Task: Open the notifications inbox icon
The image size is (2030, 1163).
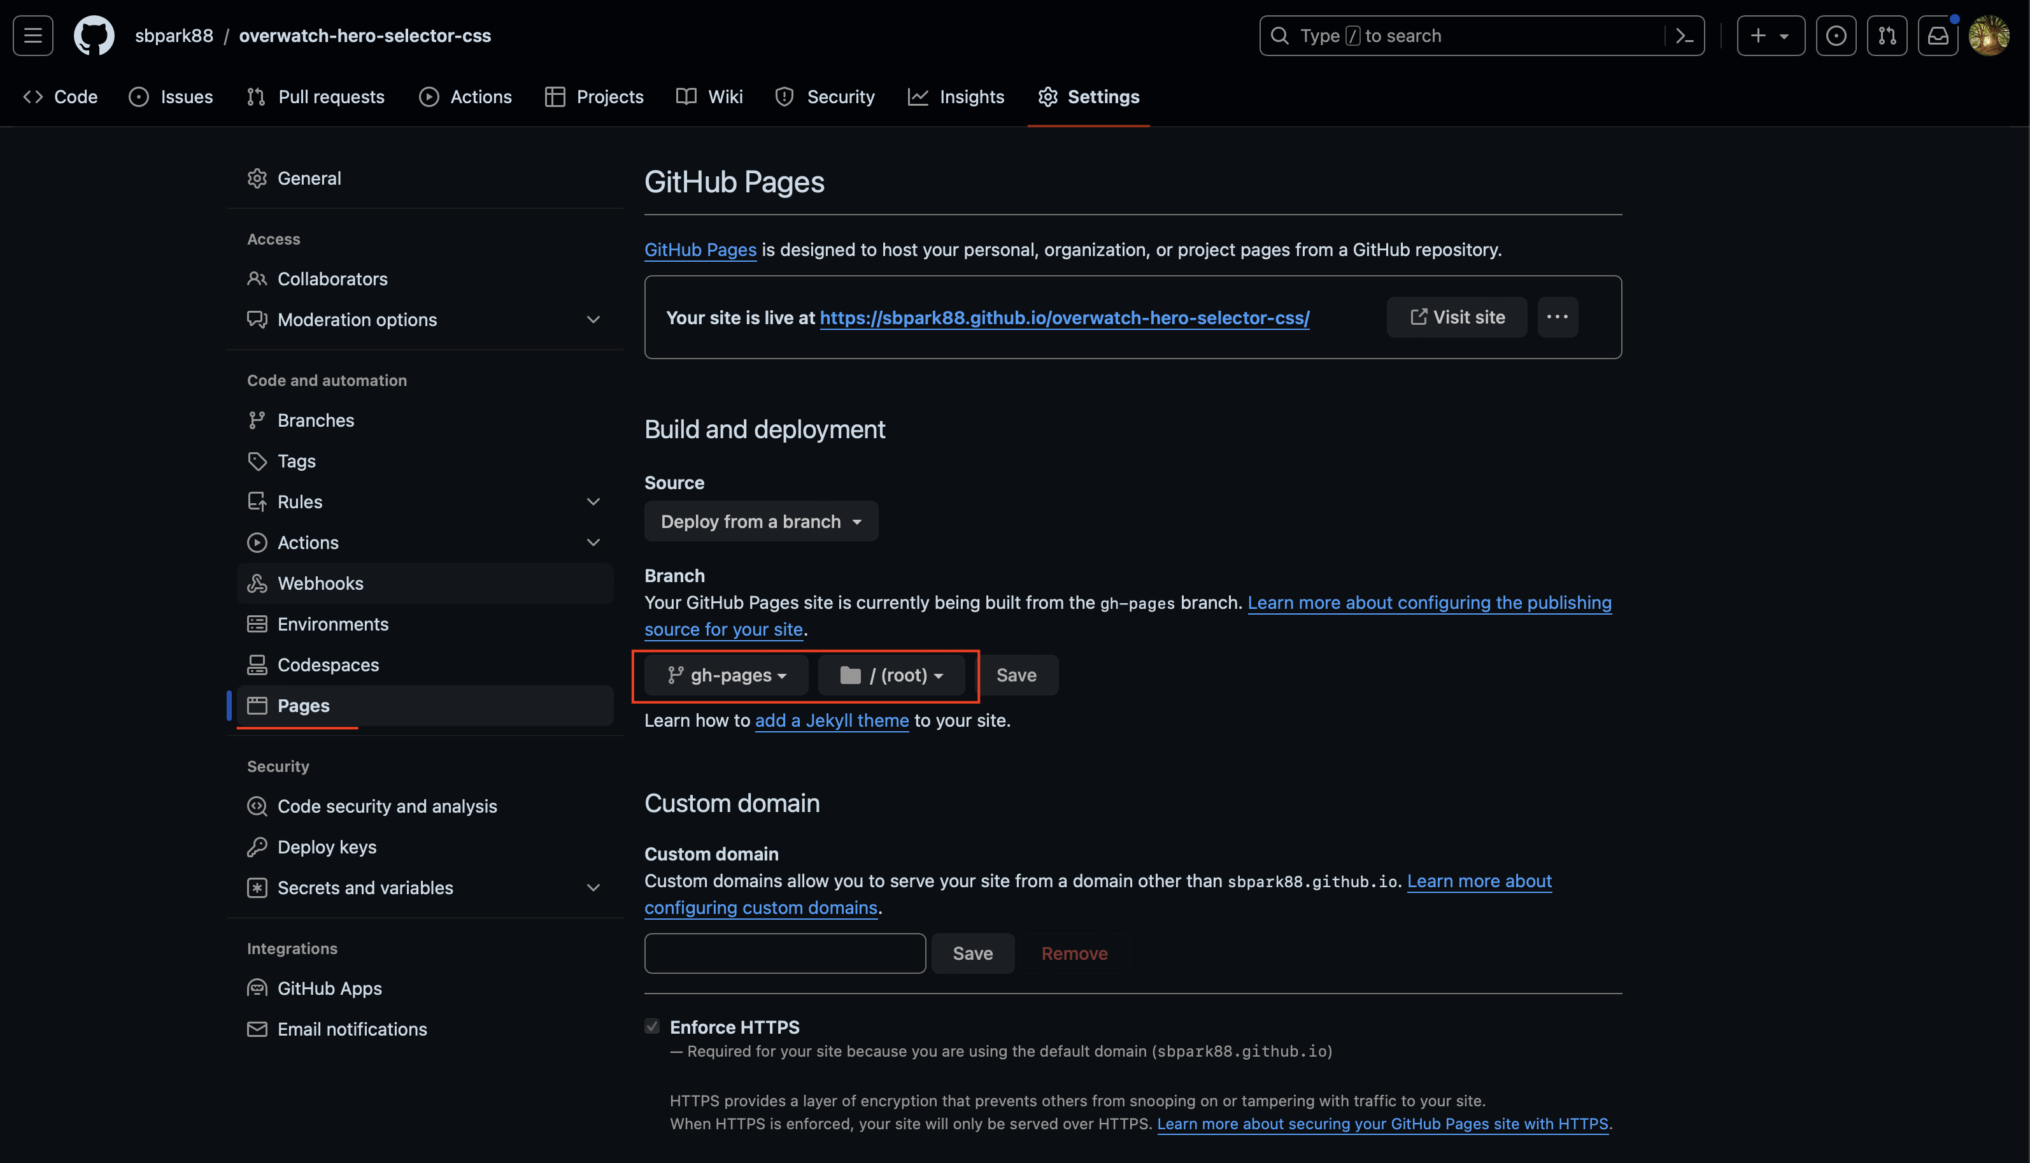Action: [1938, 35]
